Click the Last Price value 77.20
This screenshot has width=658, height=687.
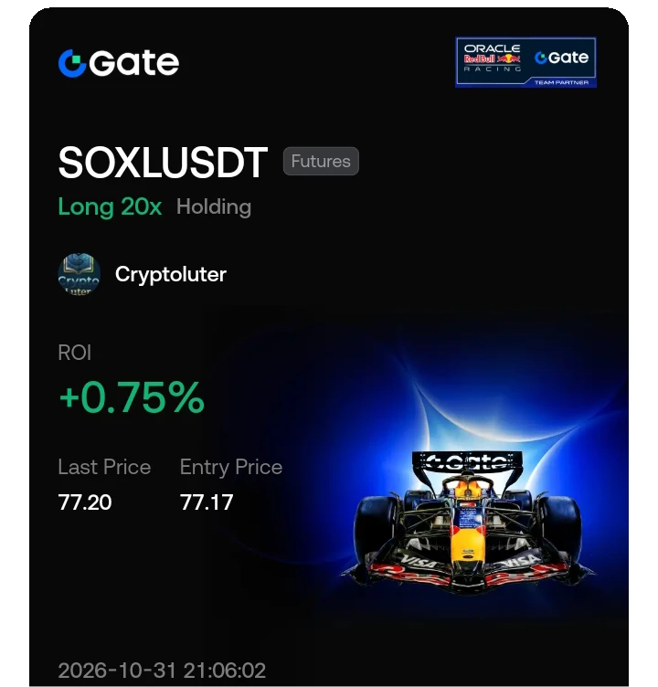coord(85,502)
